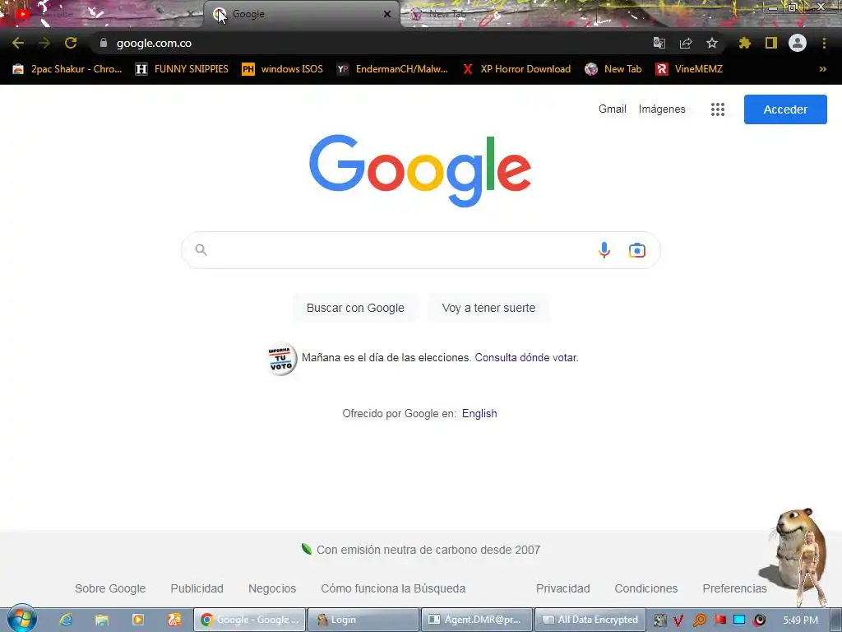Open the translate page icon in address bar
This screenshot has width=842, height=632.
pos(659,43)
